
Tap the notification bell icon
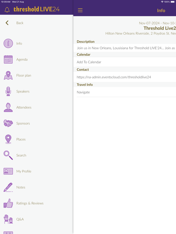tap(7, 10)
